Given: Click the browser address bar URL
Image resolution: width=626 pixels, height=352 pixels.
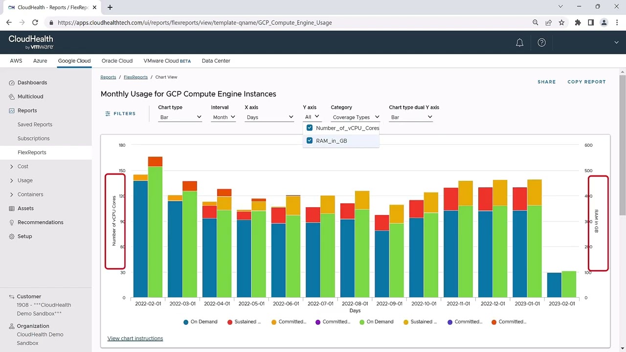Looking at the screenshot, I should click(195, 22).
